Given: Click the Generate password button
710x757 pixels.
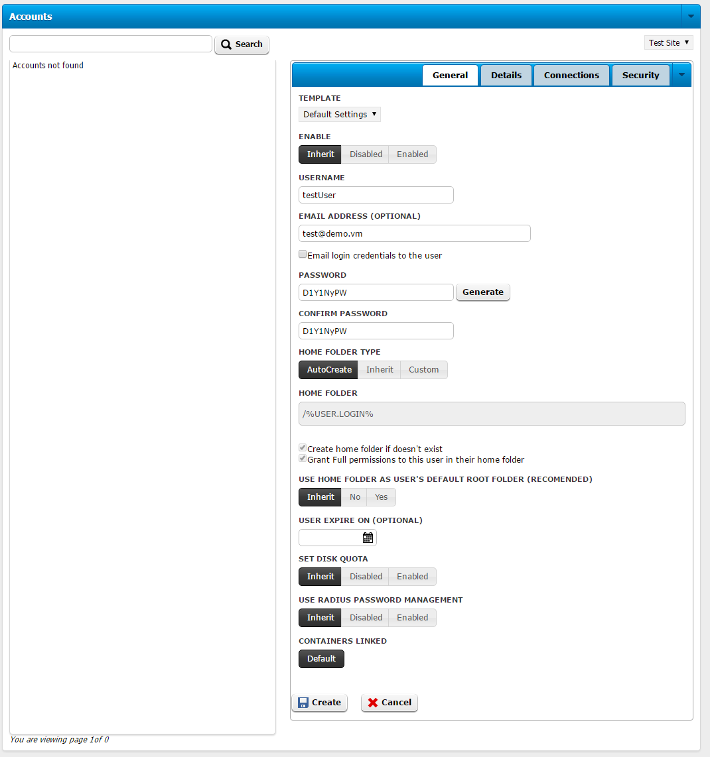Looking at the screenshot, I should [x=482, y=292].
